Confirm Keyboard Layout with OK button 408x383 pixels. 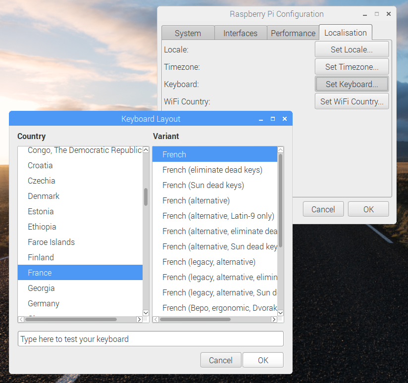(x=263, y=360)
